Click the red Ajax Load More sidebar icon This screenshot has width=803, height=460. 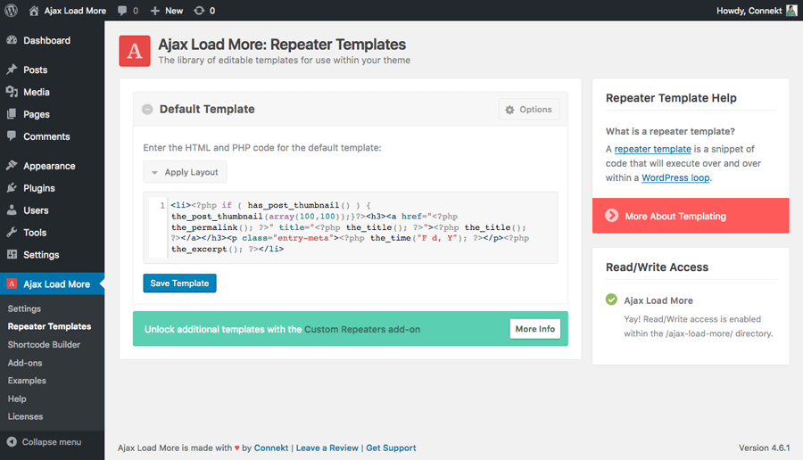(x=12, y=284)
